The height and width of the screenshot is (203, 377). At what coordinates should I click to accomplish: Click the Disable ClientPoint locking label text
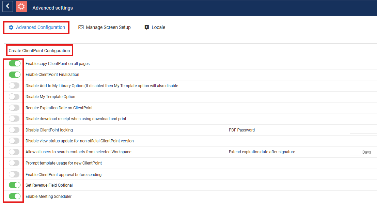(49, 130)
